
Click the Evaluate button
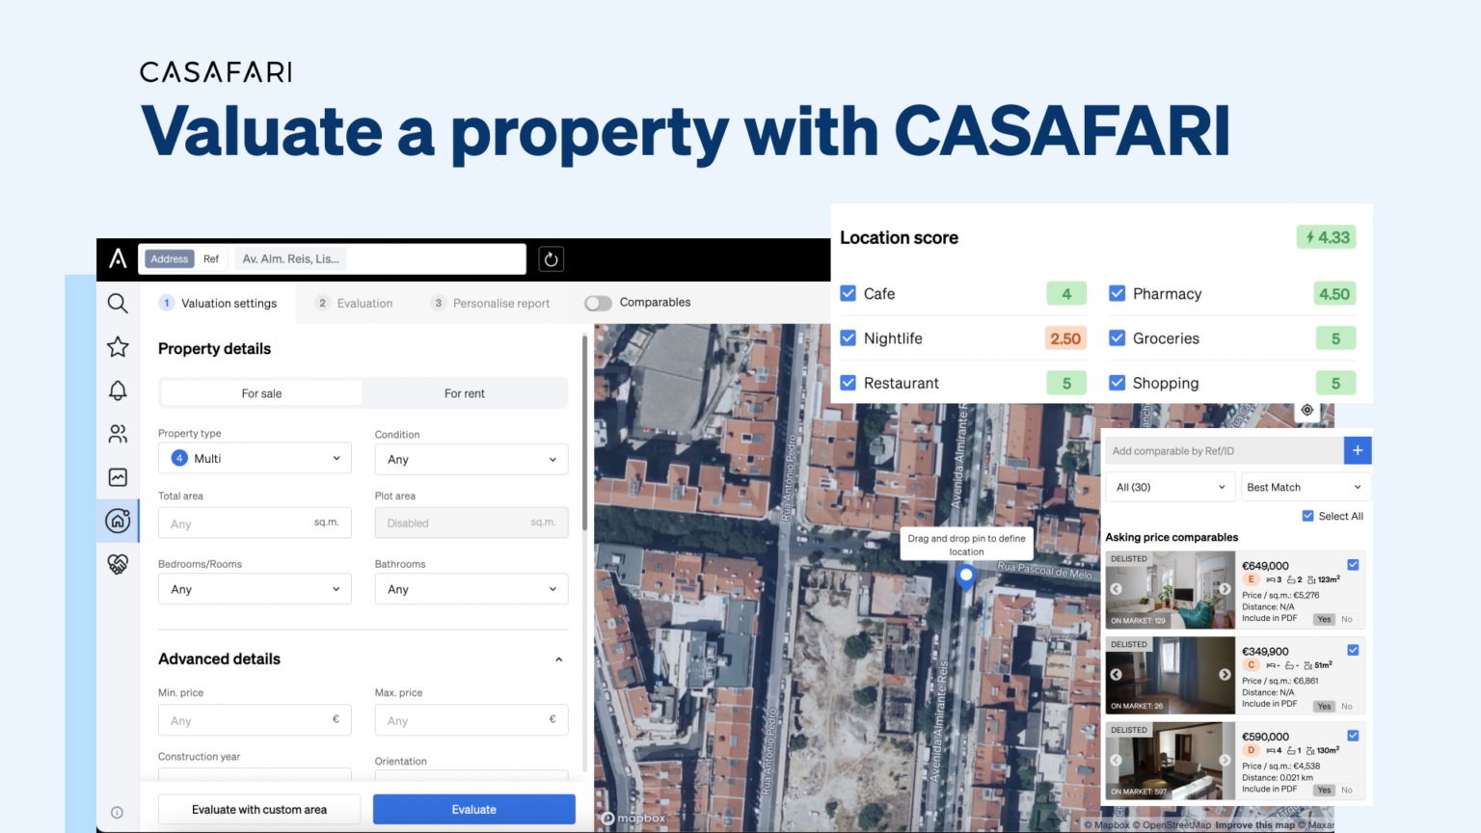pos(474,809)
